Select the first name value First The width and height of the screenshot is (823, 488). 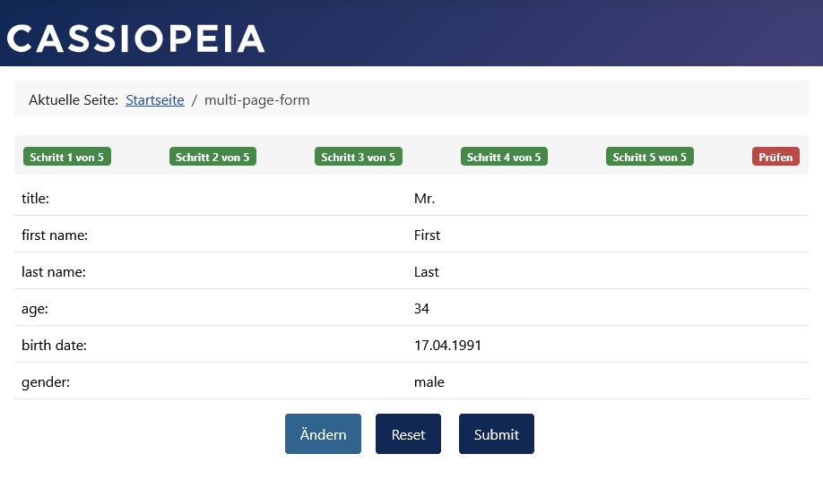427,235
